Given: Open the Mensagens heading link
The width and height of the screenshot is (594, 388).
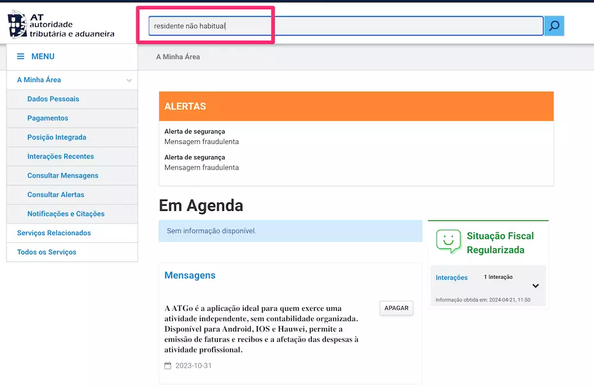Looking at the screenshot, I should pyautogui.click(x=190, y=276).
